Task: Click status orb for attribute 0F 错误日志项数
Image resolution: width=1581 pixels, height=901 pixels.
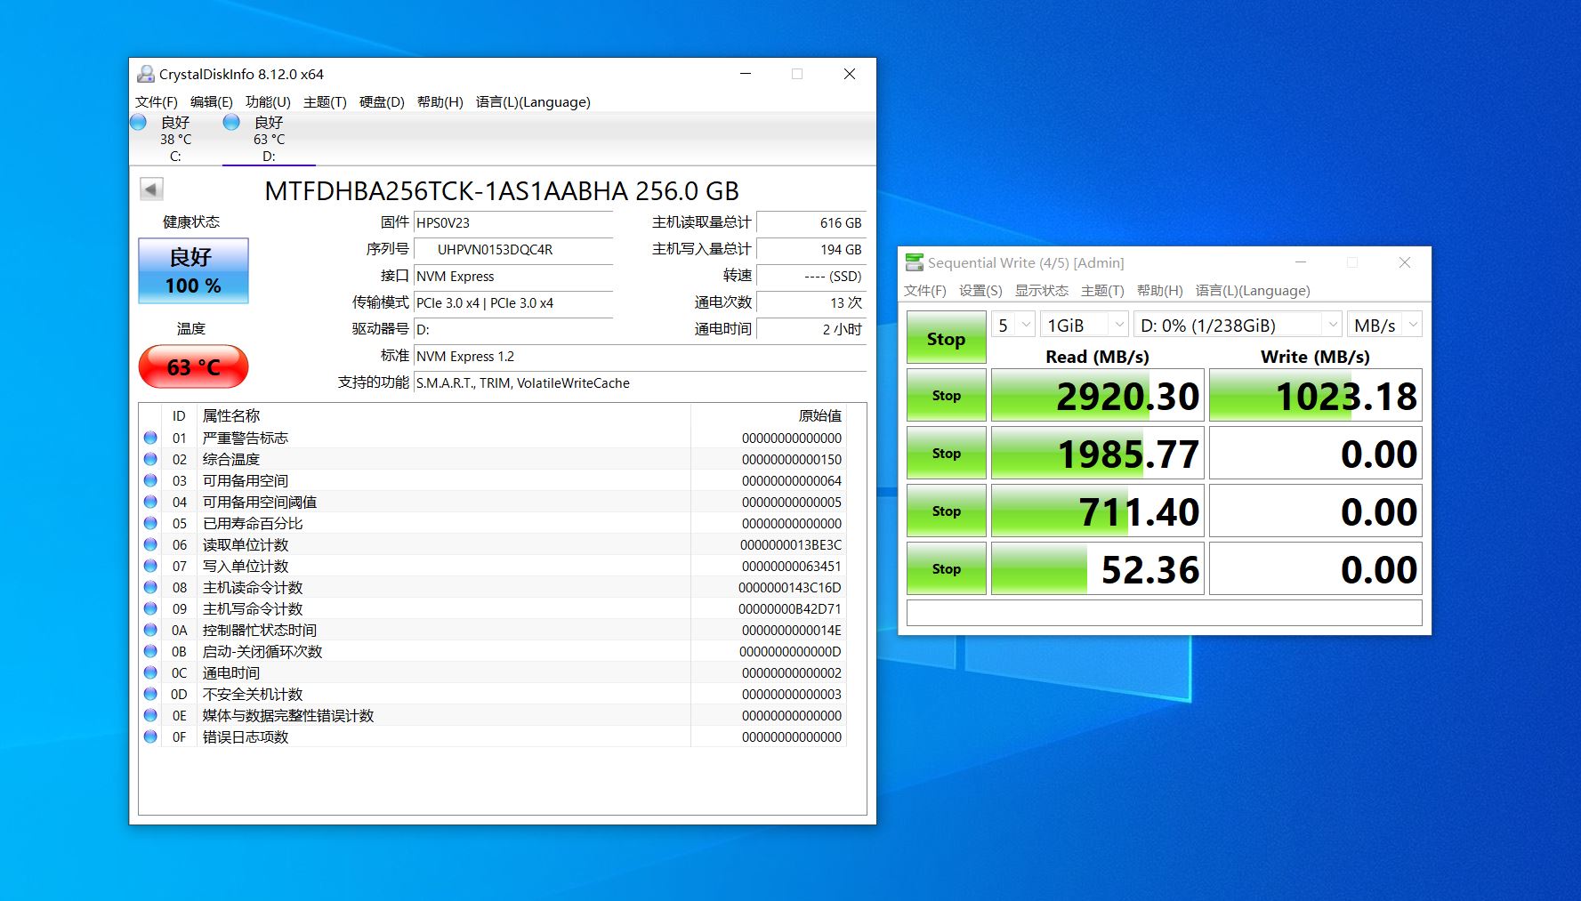Action: tap(150, 736)
